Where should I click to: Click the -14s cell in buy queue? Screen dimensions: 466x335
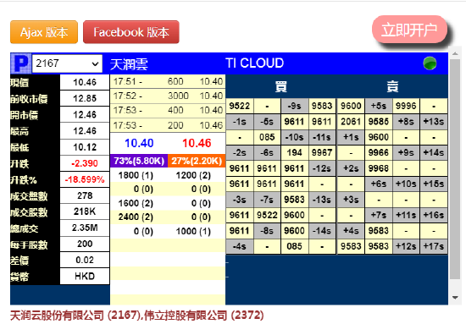322,231
